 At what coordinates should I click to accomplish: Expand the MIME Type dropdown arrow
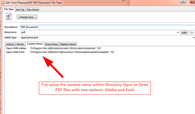tap(194, 38)
